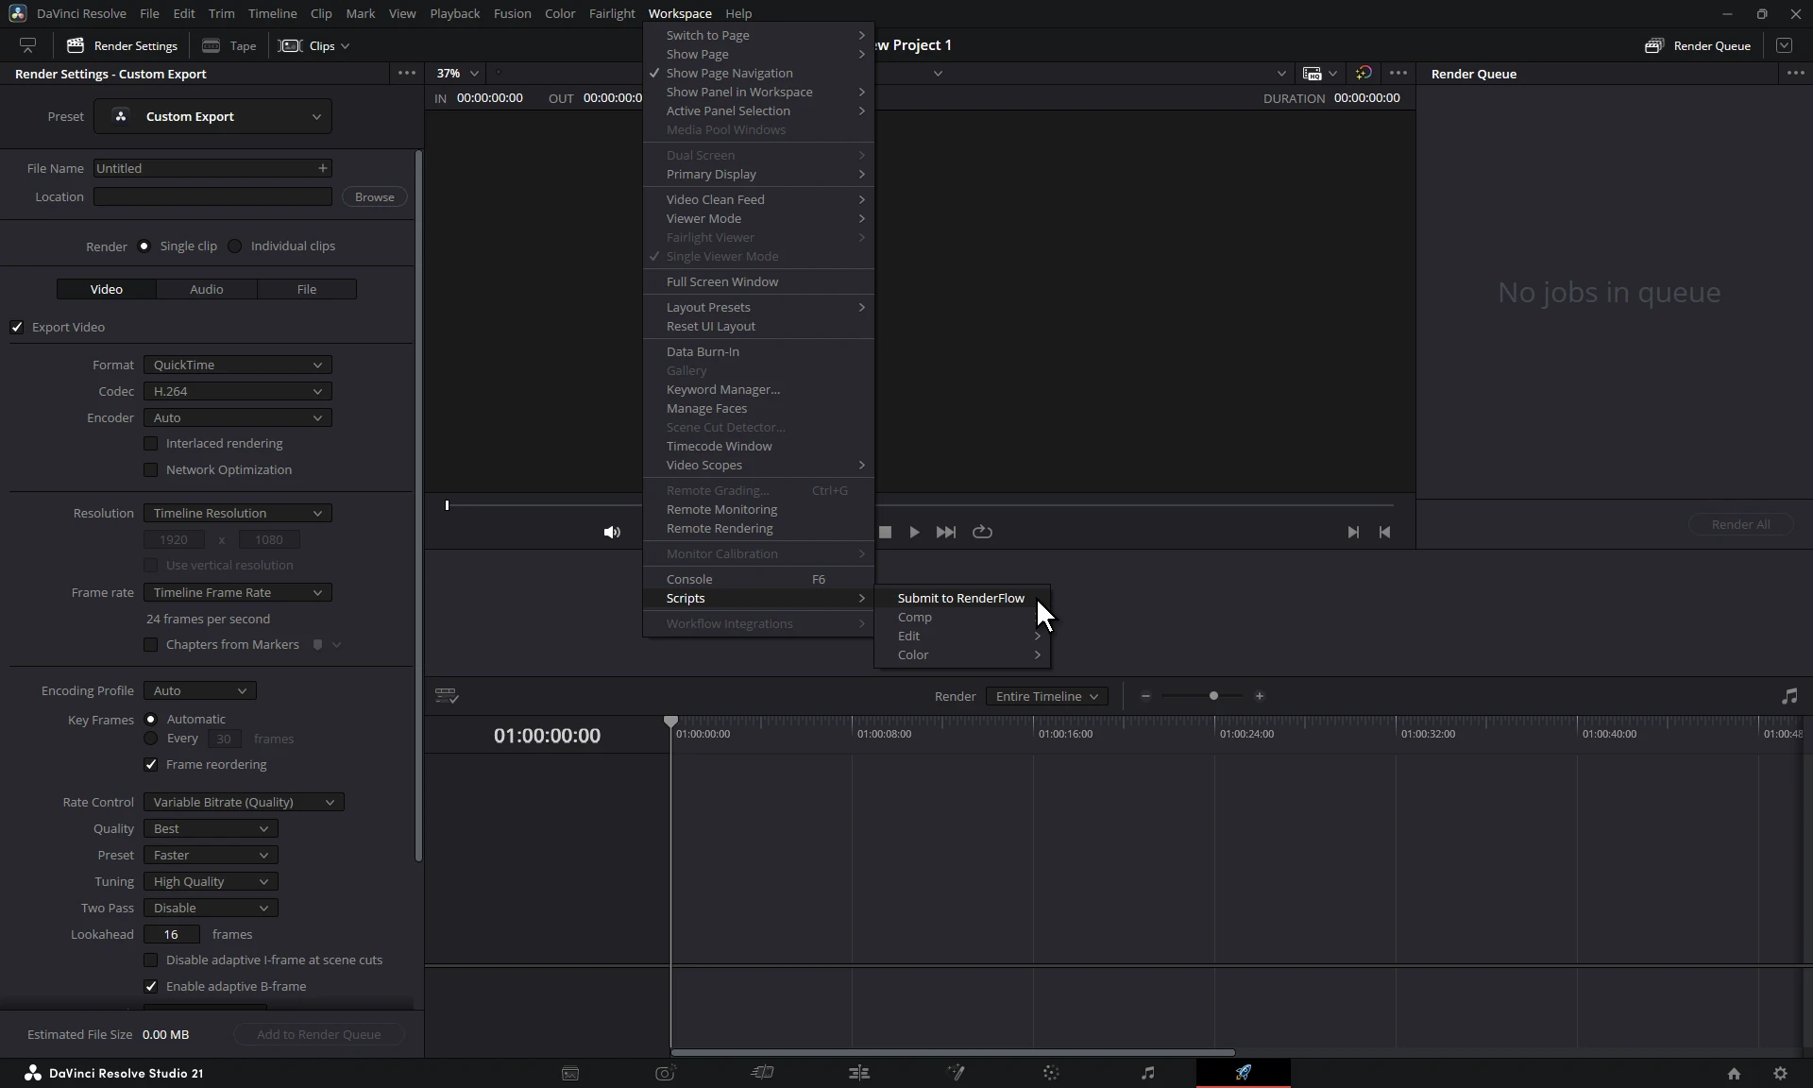
Task: Select Reset UI Layout menu item
Action: tap(758, 326)
